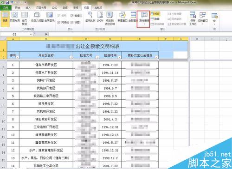Click cell 三中造纸厂开发区
Image resolution: width=232 pixels, height=169 pixels.
(46, 127)
